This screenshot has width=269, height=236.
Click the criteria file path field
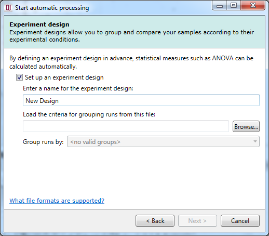click(x=126, y=126)
